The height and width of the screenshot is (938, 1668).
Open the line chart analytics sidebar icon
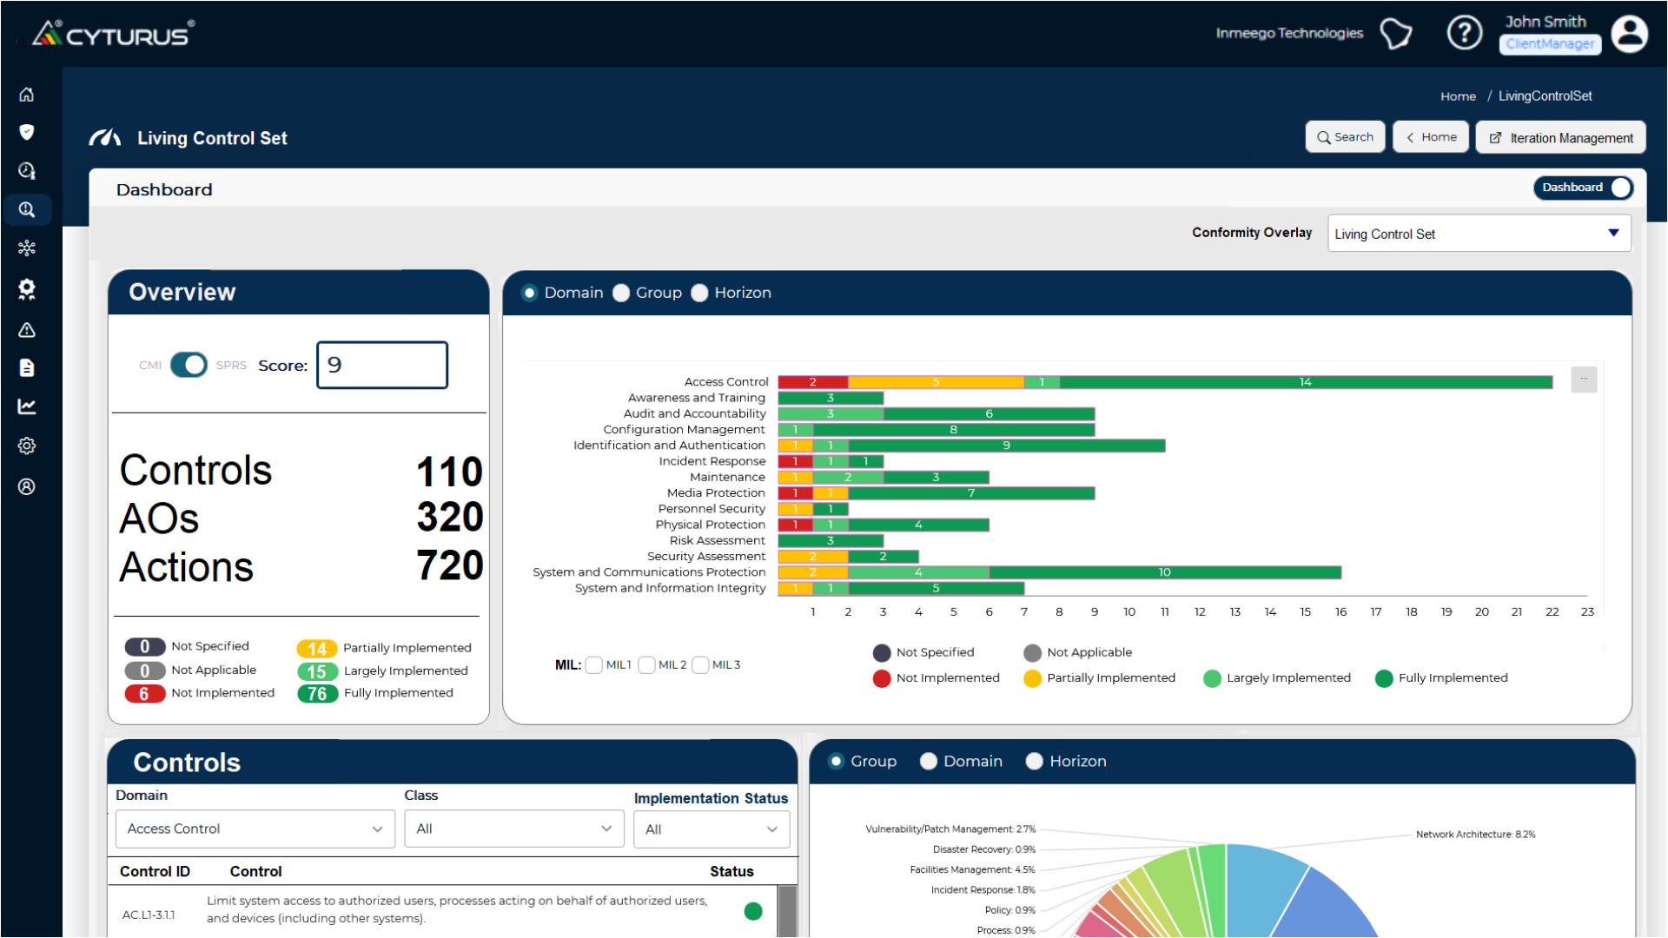pyautogui.click(x=27, y=406)
